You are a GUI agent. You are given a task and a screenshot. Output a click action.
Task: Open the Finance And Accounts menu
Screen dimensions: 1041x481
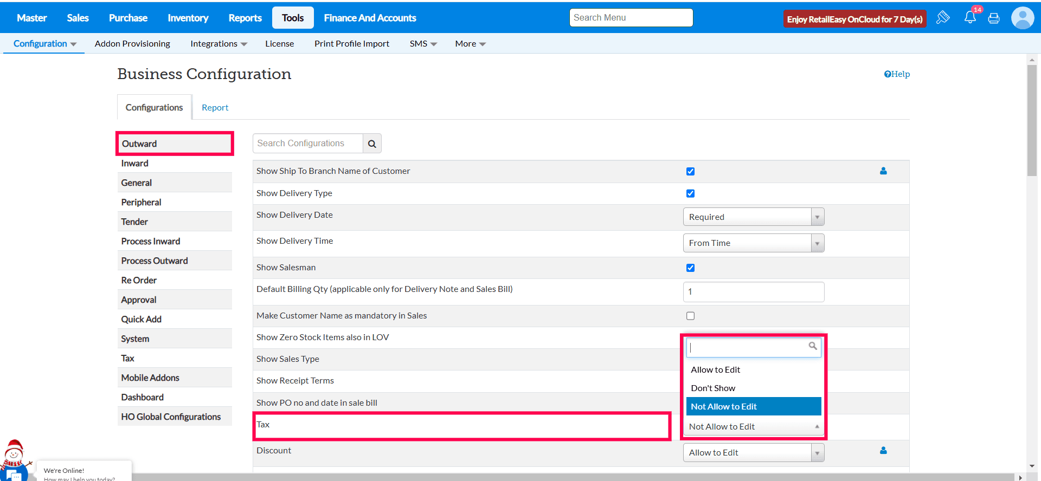pyautogui.click(x=370, y=18)
